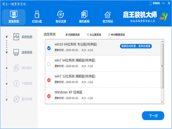
Task: Select the MSDN原版系统 radio button
Action: [109, 35]
